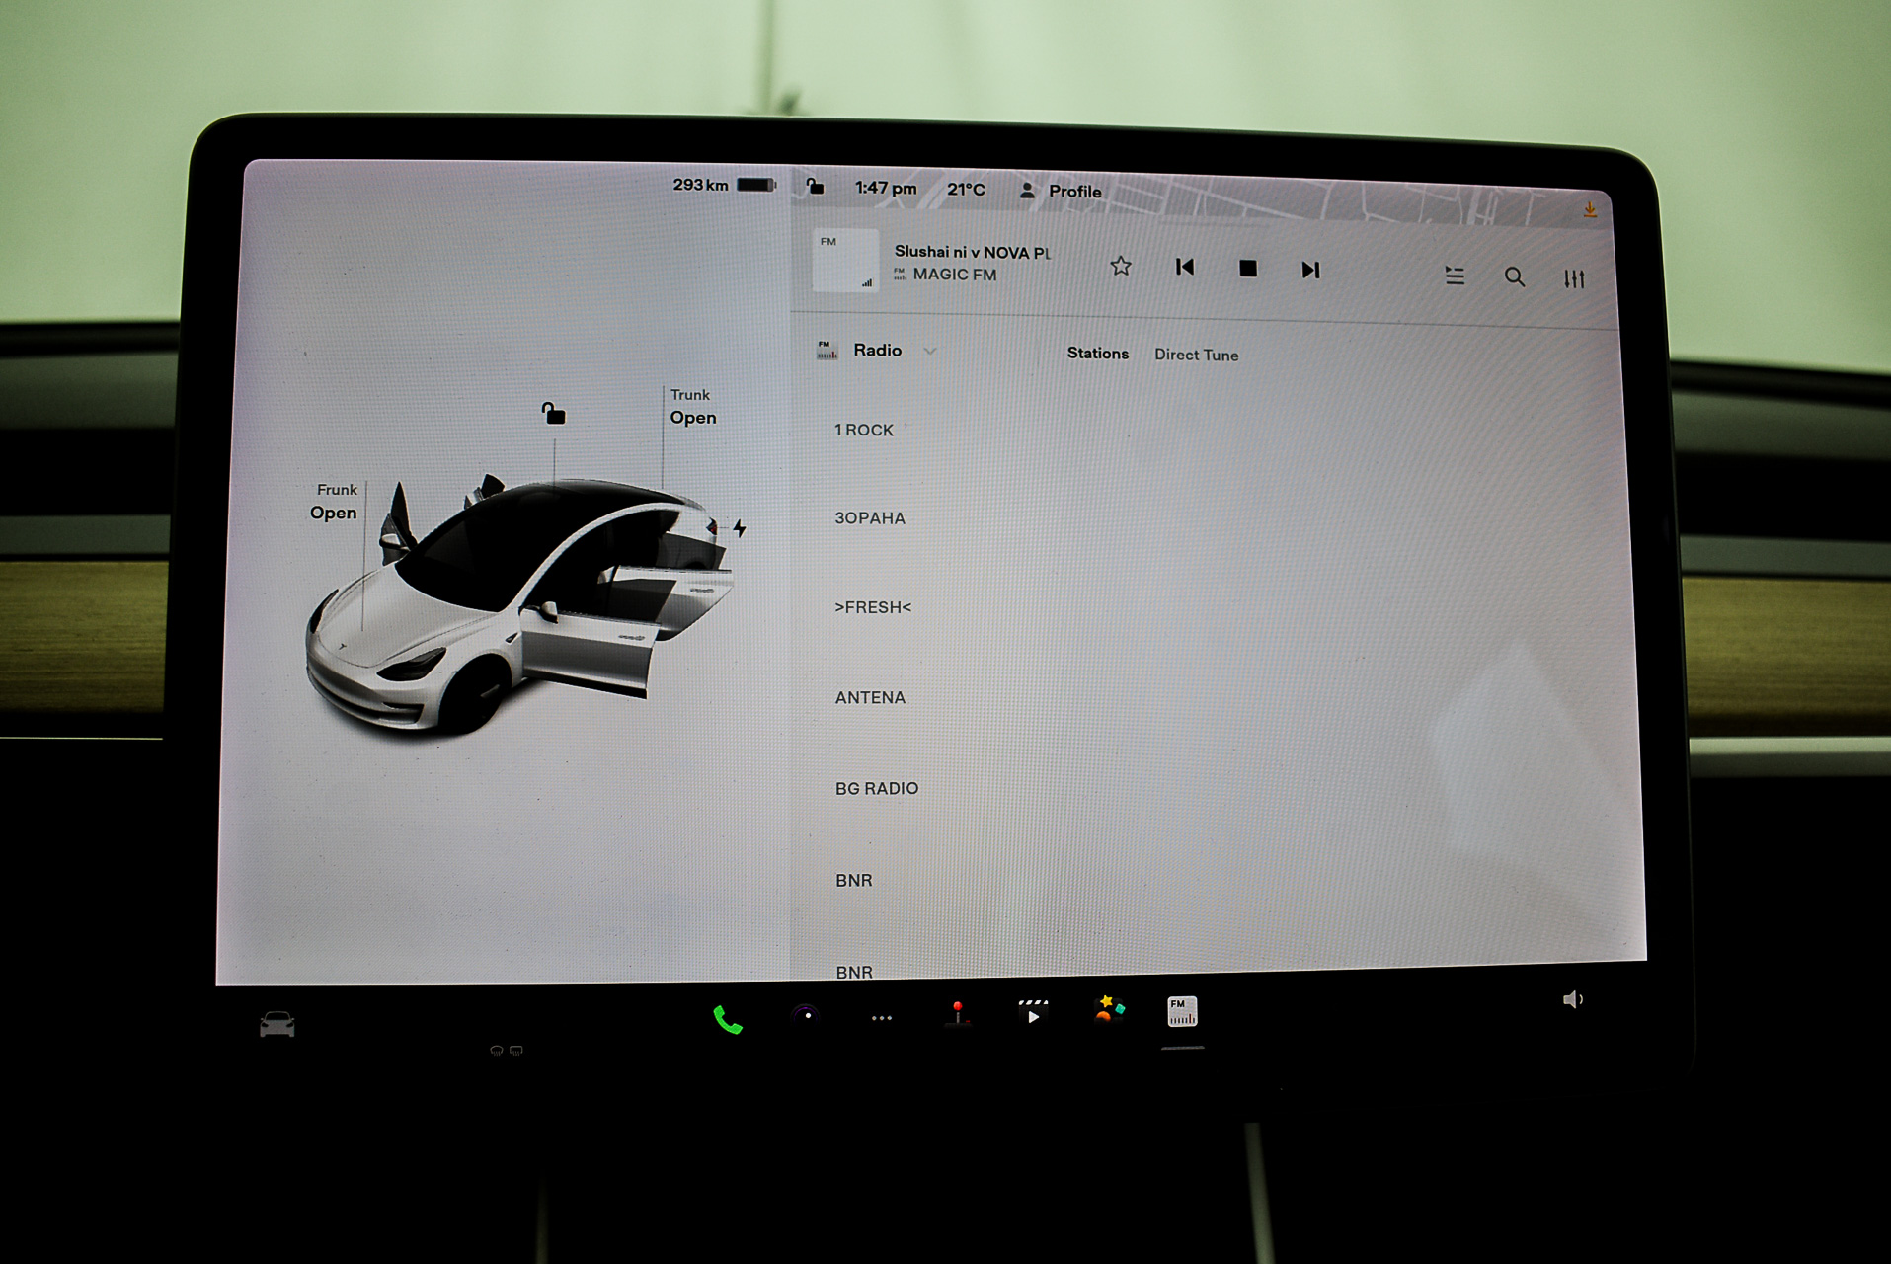1891x1264 pixels.
Task: Tap the white Tesla car model
Action: [518, 607]
